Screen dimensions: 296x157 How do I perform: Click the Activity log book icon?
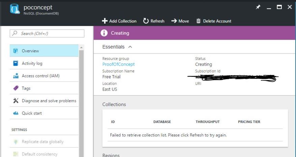(x=16, y=63)
